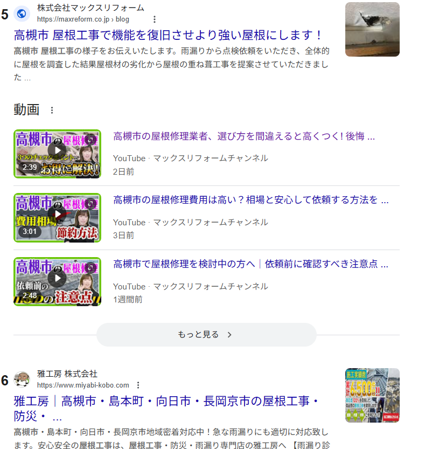
Task: Open video link 屋根修理費用は高い？相場
Action: (x=250, y=201)
